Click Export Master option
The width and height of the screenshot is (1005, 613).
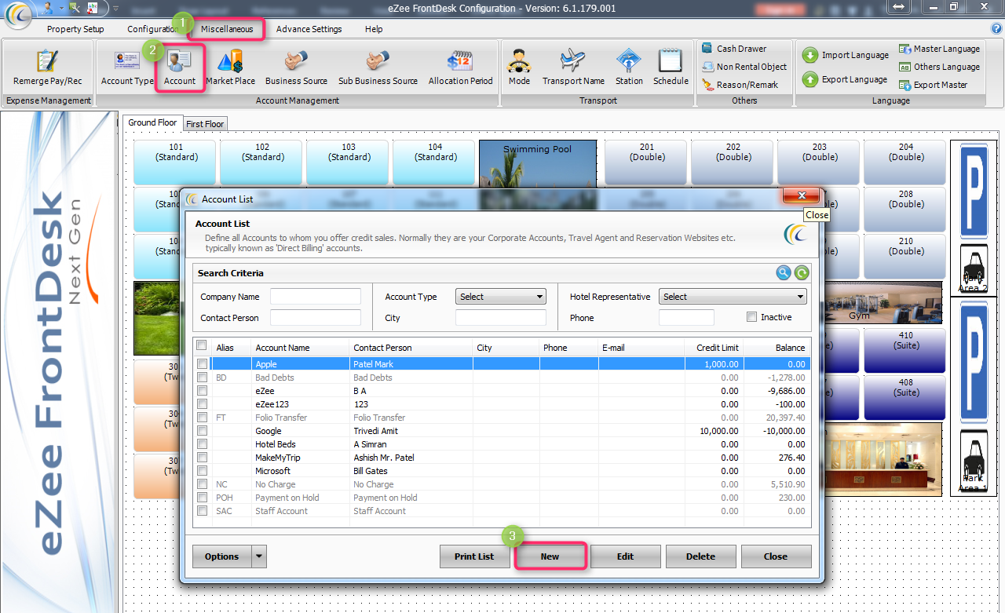[x=933, y=85]
